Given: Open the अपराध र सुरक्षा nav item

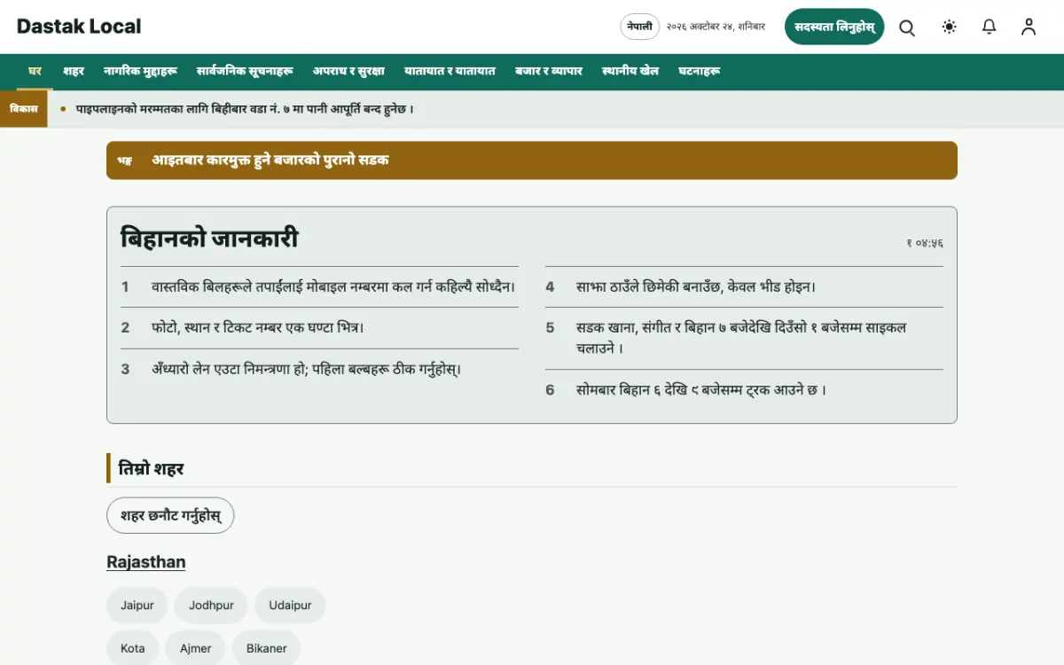Looking at the screenshot, I should pyautogui.click(x=348, y=71).
